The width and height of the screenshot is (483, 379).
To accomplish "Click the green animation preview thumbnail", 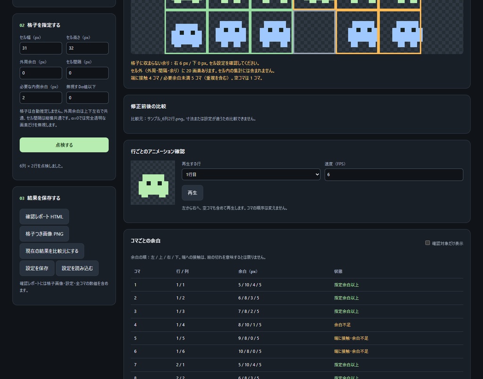I will [x=153, y=183].
